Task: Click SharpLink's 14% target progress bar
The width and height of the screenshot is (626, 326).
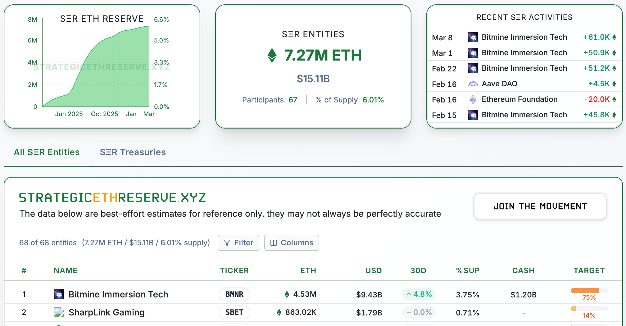Action: pyautogui.click(x=589, y=309)
